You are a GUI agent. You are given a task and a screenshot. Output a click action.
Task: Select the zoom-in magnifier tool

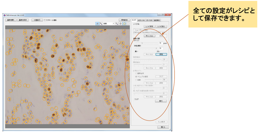pyautogui.click(x=101, y=24)
